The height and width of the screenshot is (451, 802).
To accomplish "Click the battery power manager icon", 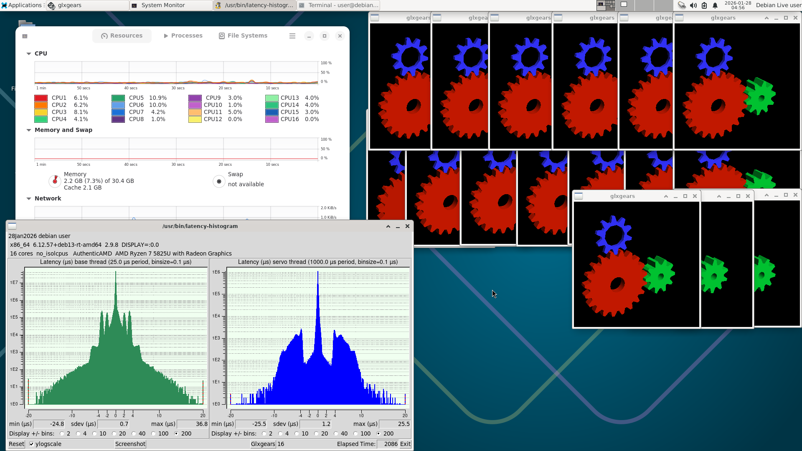I will 704,5.
